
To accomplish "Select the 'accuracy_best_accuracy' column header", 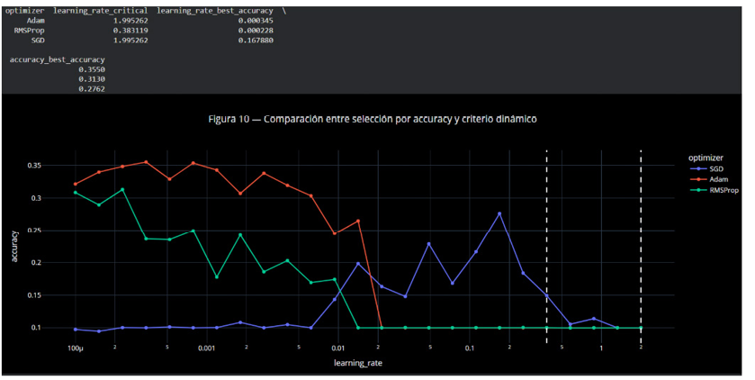I will tap(58, 59).
